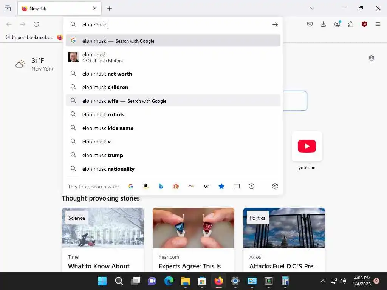The image size is (387, 290).
Task: Click Import bookmarks button
Action: [x=29, y=37]
